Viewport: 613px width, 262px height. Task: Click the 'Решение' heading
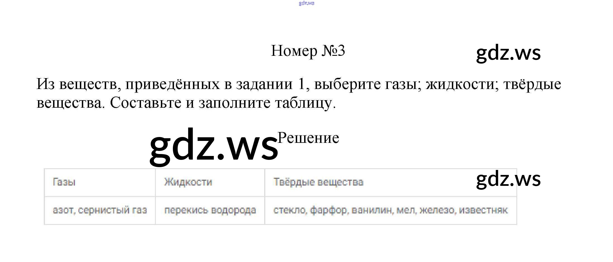[x=308, y=138]
